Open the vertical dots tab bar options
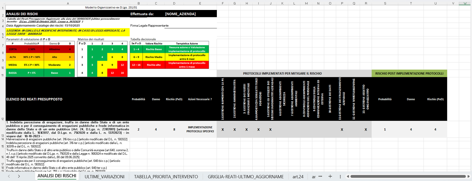The height and width of the screenshot is (181, 472). click(x=340, y=177)
